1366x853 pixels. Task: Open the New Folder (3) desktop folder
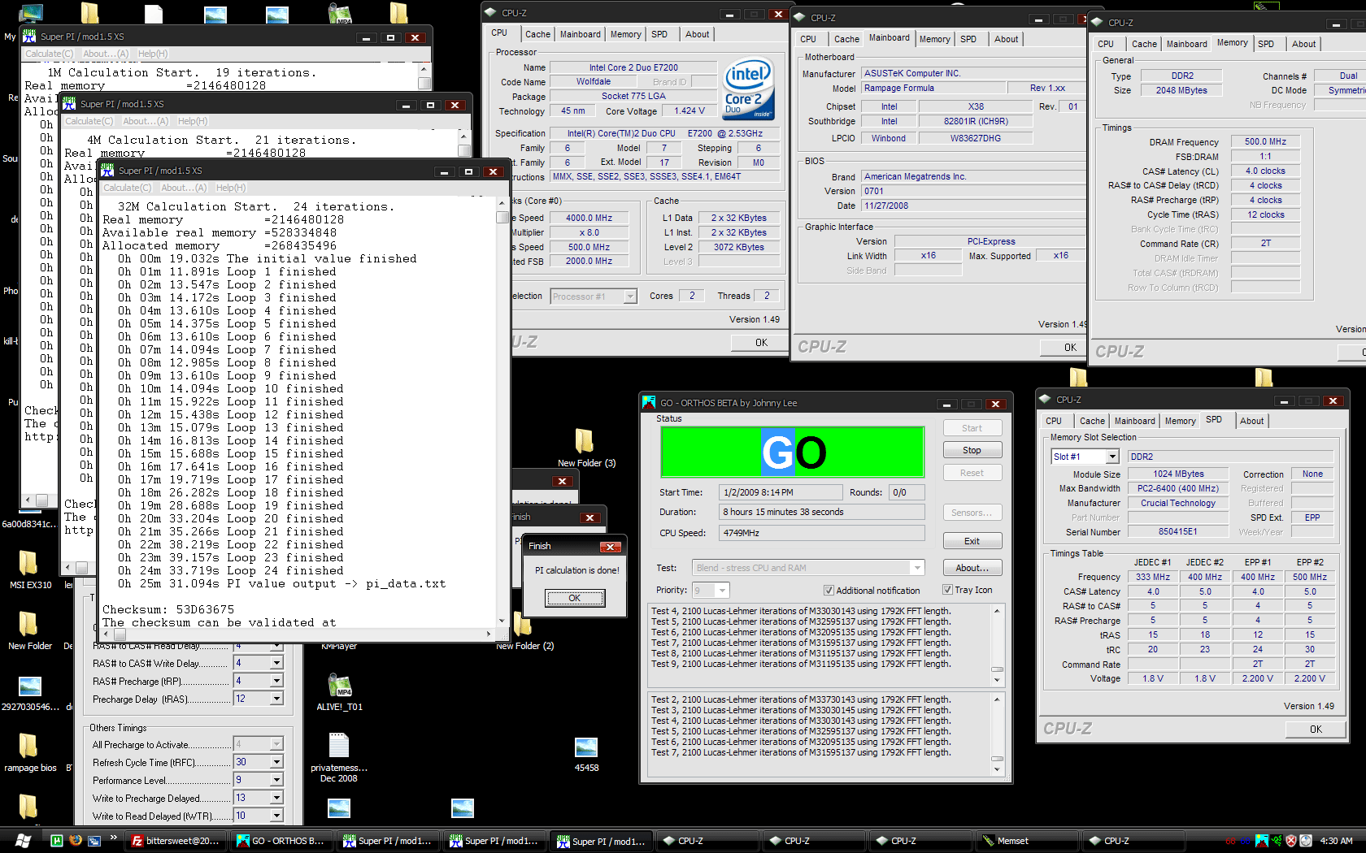[584, 442]
